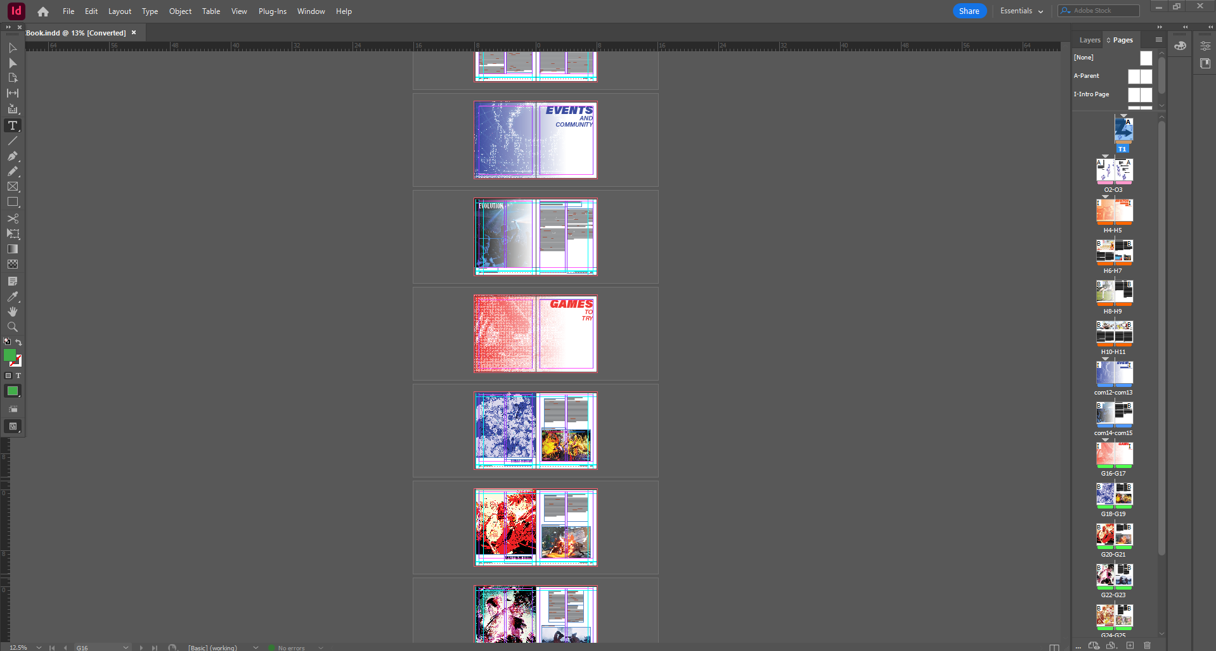Open Pages panel flyout menu
Viewport: 1216px width, 651px height.
click(x=1158, y=40)
